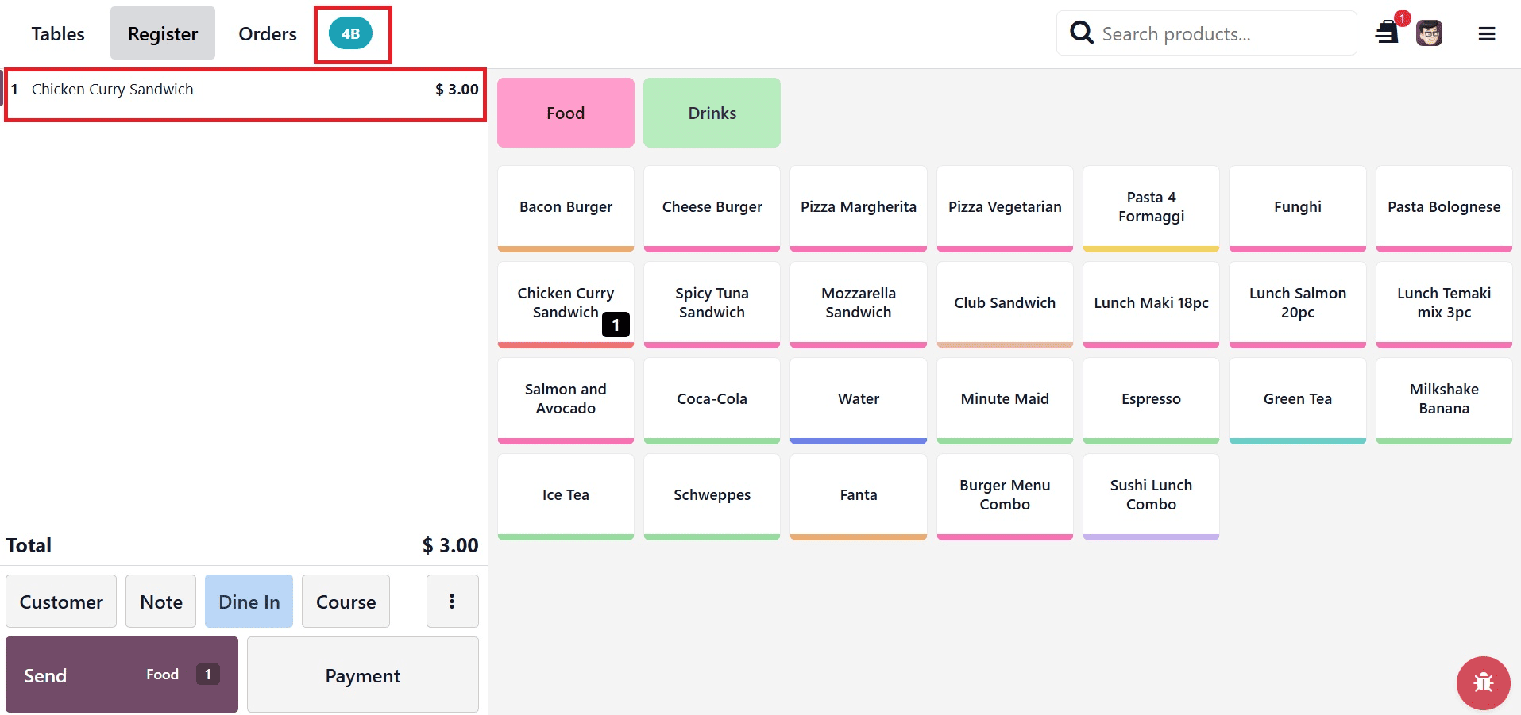This screenshot has width=1521, height=715.
Task: Switch to the Tables tab
Action: coord(57,33)
